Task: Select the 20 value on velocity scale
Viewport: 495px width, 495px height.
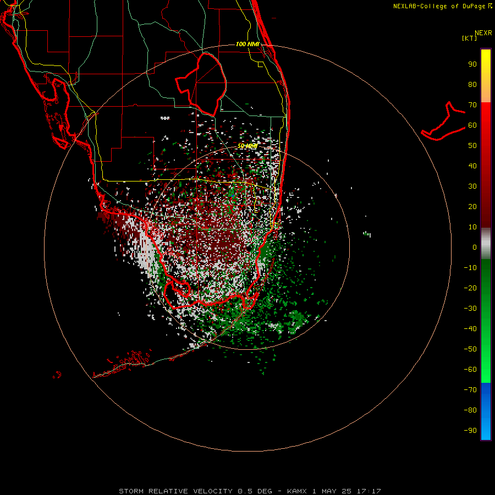Action: [472, 206]
